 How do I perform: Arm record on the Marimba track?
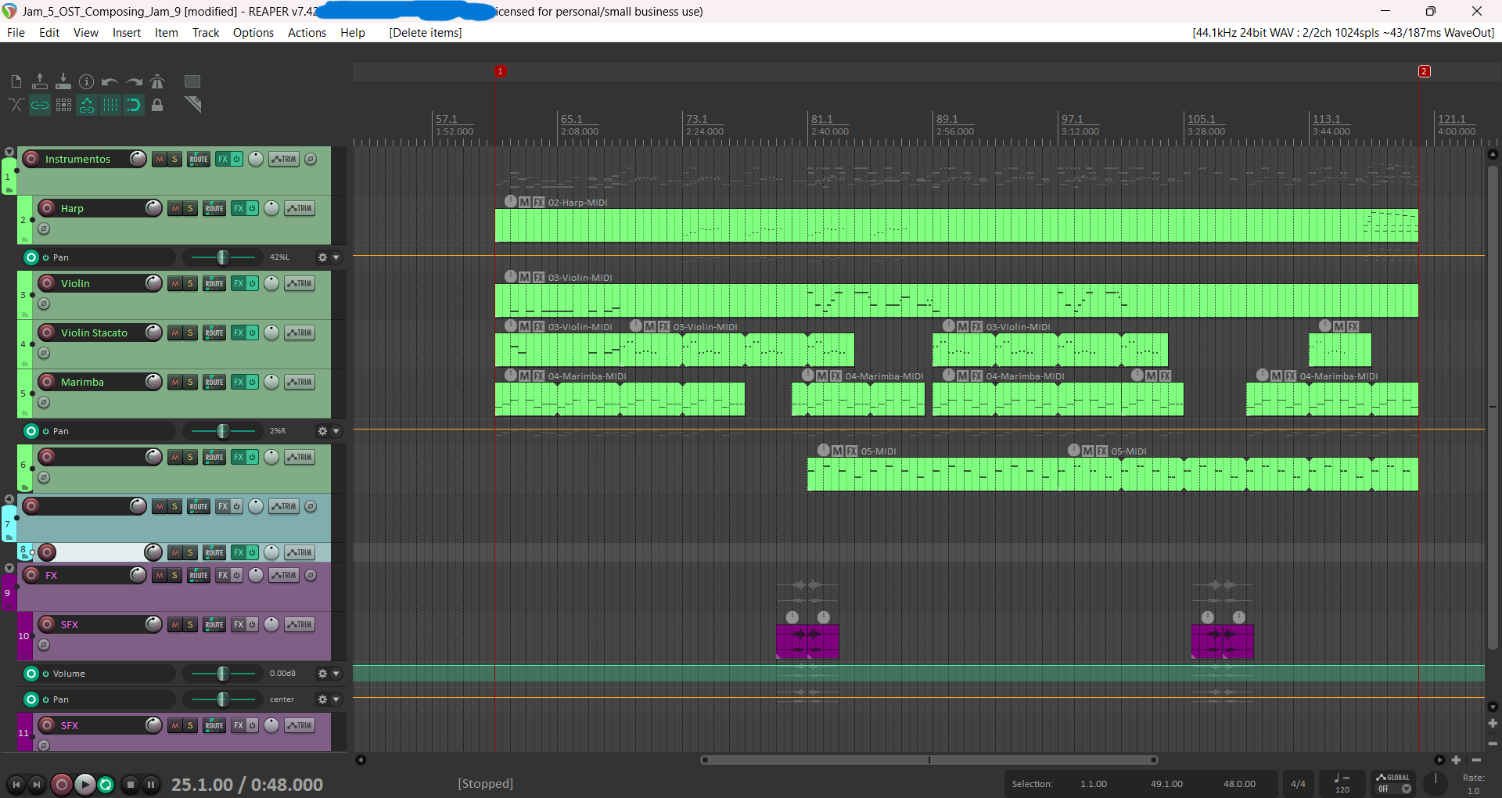(x=47, y=382)
